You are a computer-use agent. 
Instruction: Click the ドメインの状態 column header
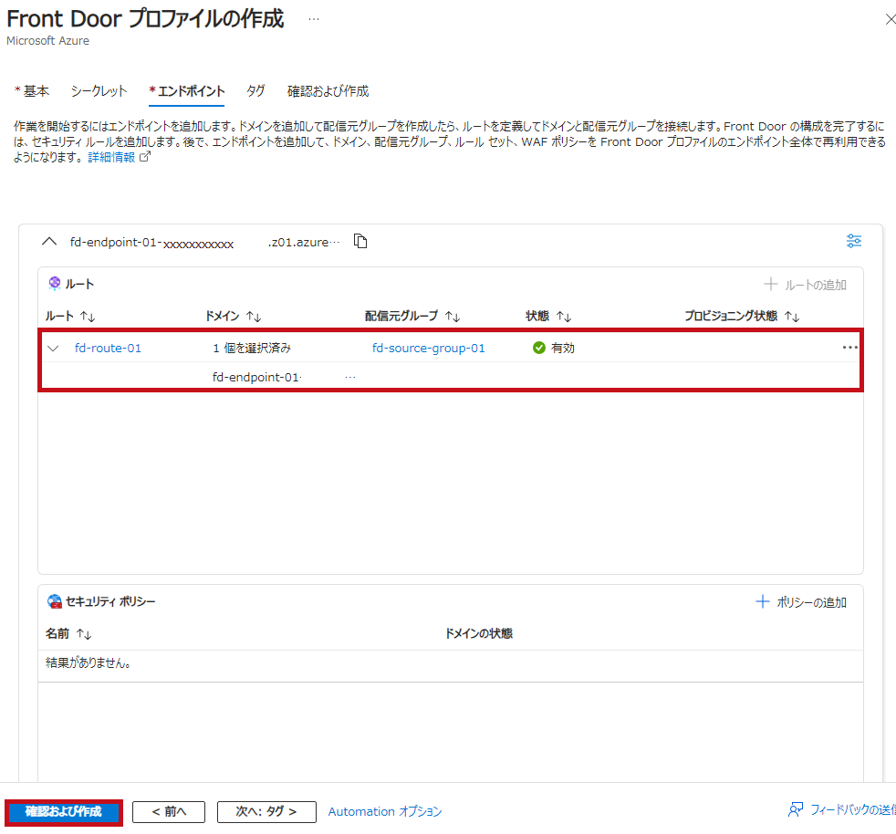coord(479,633)
